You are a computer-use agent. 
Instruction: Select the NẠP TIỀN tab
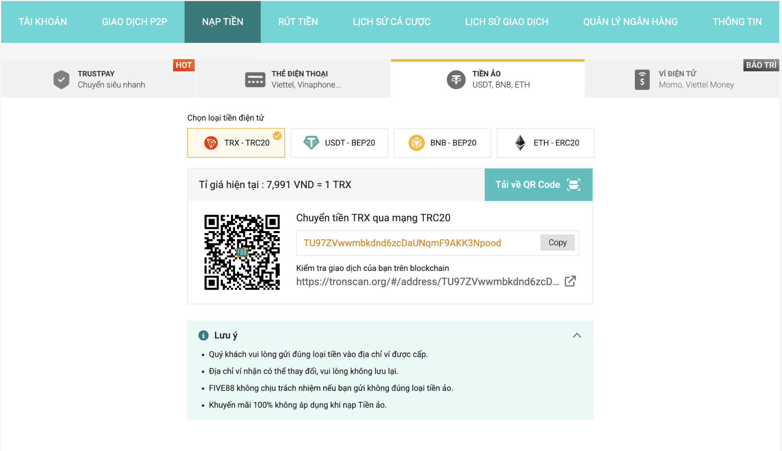pos(223,22)
